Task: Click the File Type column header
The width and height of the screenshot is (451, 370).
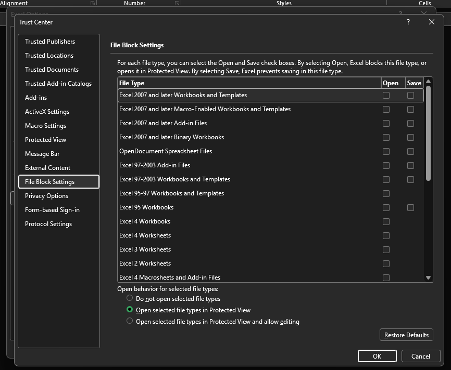Action: click(x=249, y=83)
